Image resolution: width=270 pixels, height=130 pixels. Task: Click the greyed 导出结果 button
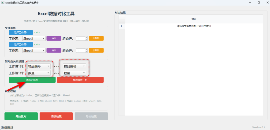coord(91,116)
